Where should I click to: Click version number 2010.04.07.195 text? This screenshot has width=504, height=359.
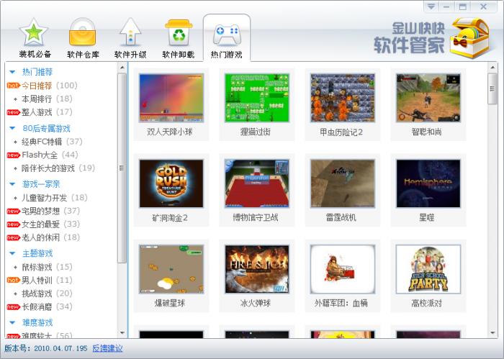coord(60,348)
